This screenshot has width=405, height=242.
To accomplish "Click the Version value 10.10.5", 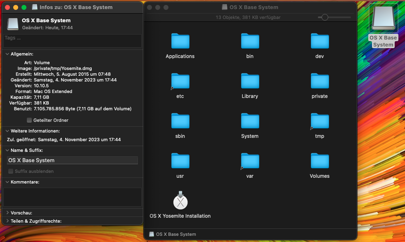I will click(x=41, y=86).
